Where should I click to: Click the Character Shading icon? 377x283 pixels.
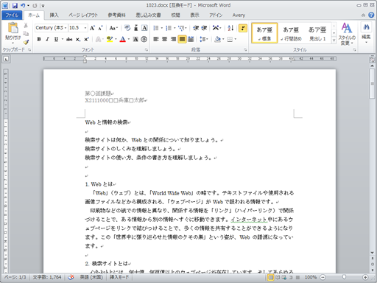(135, 39)
